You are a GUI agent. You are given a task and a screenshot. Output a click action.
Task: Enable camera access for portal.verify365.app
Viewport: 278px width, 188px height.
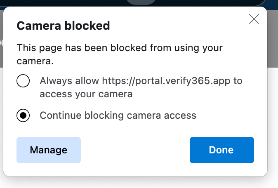click(x=23, y=81)
